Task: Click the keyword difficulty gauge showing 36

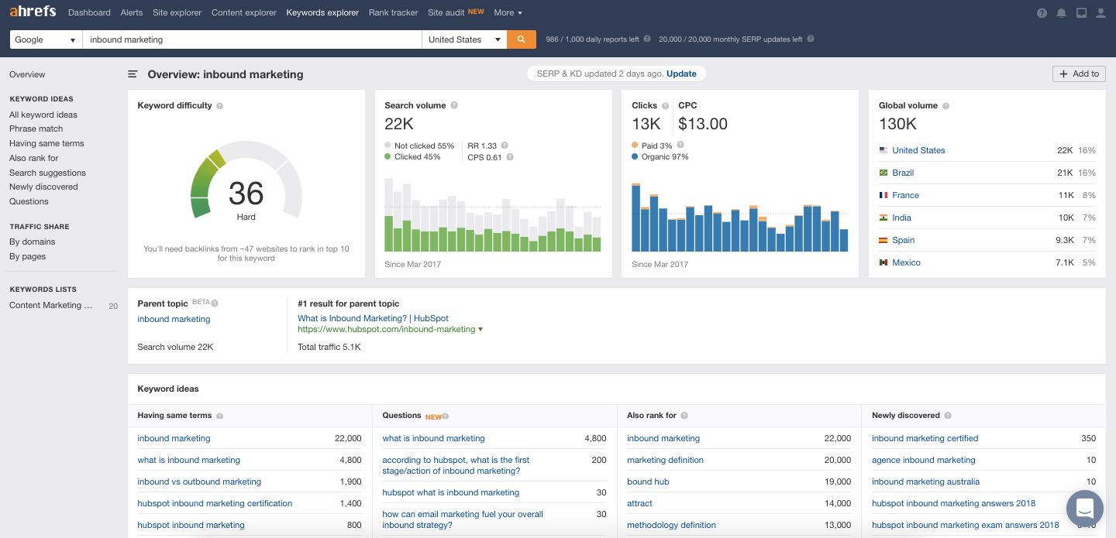Action: pyautogui.click(x=246, y=180)
